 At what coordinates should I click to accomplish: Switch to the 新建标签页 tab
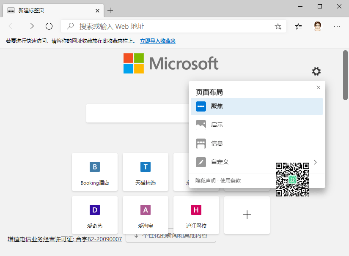click(51, 10)
